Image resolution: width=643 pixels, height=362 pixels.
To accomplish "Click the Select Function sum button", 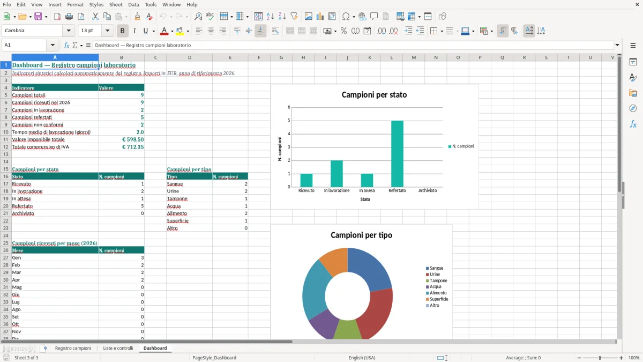I will 74,45.
